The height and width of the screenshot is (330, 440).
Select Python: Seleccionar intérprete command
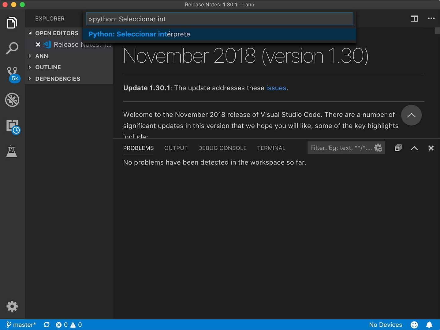point(219,34)
